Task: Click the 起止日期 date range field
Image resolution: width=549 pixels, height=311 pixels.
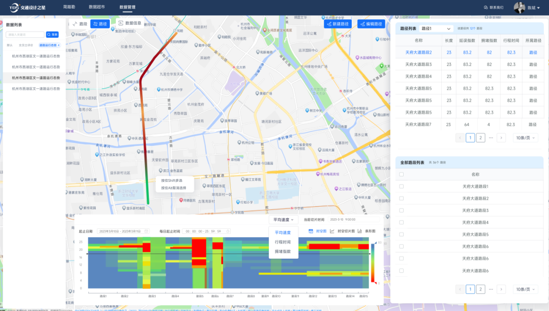Action: [x=123, y=231]
